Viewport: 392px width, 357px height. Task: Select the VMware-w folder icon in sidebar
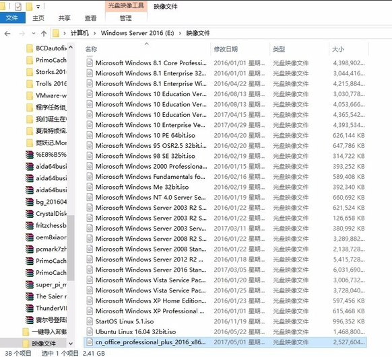(30, 95)
